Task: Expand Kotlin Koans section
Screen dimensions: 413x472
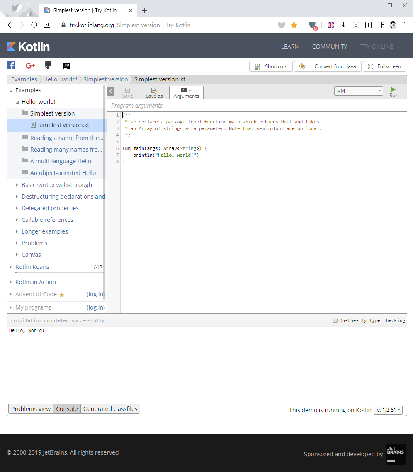Action: [x=10, y=267]
